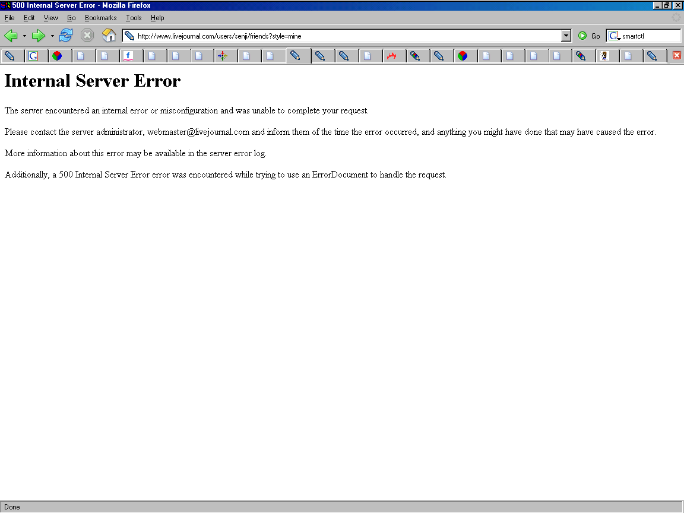Click the green Back arrow button
Screen dimensions: 684x513
[11, 36]
